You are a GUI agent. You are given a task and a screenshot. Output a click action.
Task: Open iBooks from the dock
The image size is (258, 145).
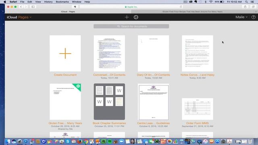click(x=211, y=141)
